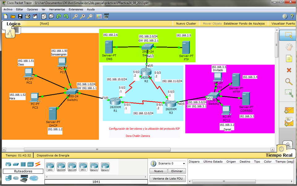Click the Último Estado column header
Image resolution: width=297 pixels, height=186 pixels.
point(213,162)
